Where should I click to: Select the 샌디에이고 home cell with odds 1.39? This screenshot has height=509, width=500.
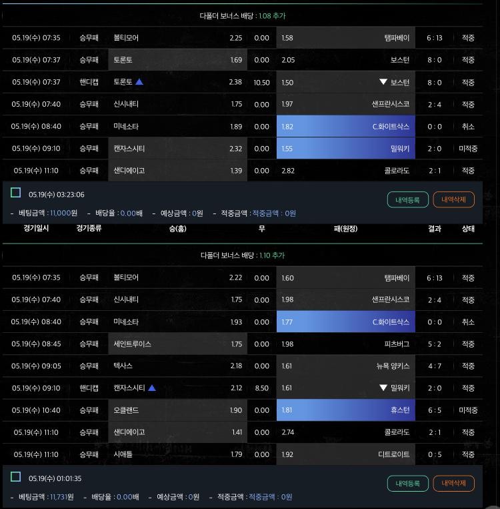point(178,170)
